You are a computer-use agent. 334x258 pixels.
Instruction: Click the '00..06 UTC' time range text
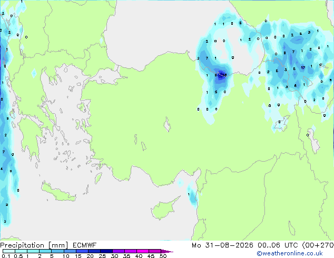(x=278, y=245)
